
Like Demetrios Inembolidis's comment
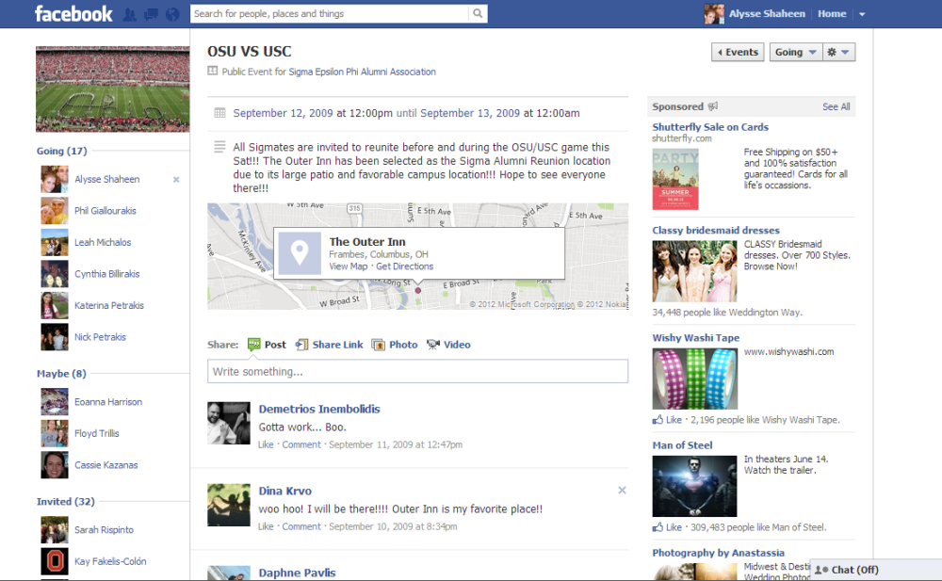[266, 444]
